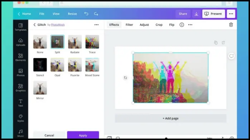Duplicate the page with copy icon
The height and width of the screenshot is (140, 250).
coord(216,42)
